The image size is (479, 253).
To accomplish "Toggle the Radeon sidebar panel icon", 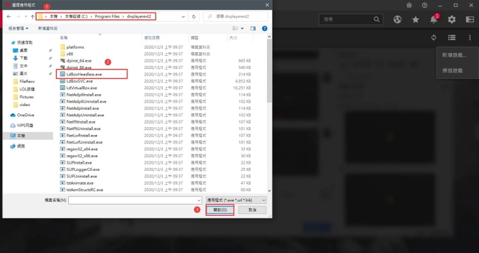I will tap(470, 20).
